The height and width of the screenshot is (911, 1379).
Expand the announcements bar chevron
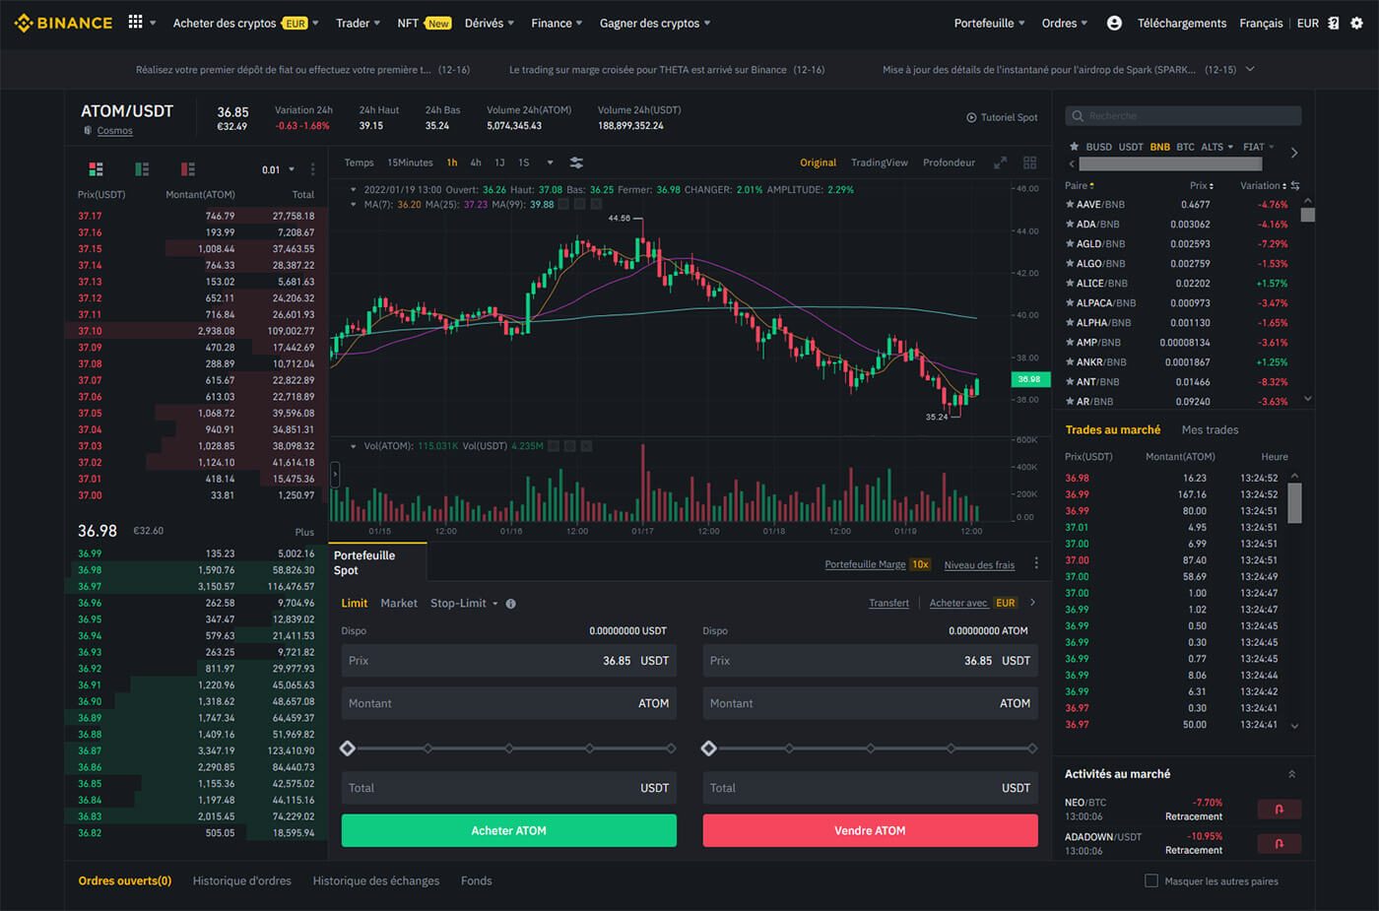[x=1251, y=69]
